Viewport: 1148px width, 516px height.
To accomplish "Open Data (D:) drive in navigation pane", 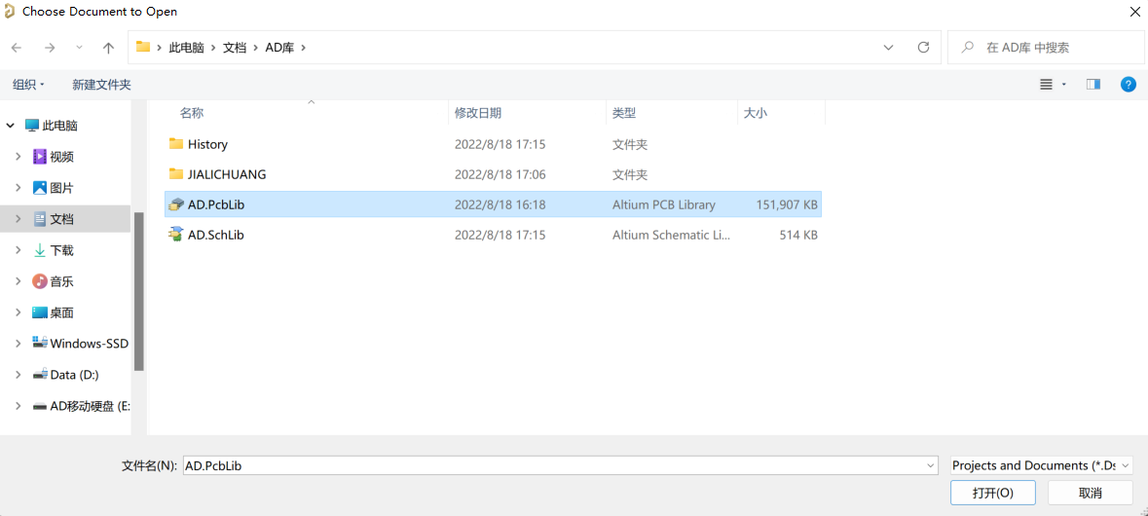I will [x=74, y=375].
